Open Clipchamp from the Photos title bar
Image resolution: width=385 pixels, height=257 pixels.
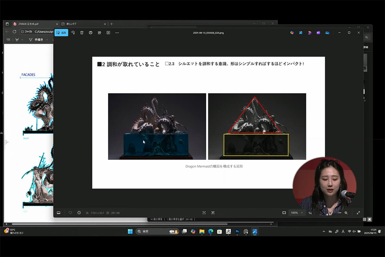tap(318, 32)
